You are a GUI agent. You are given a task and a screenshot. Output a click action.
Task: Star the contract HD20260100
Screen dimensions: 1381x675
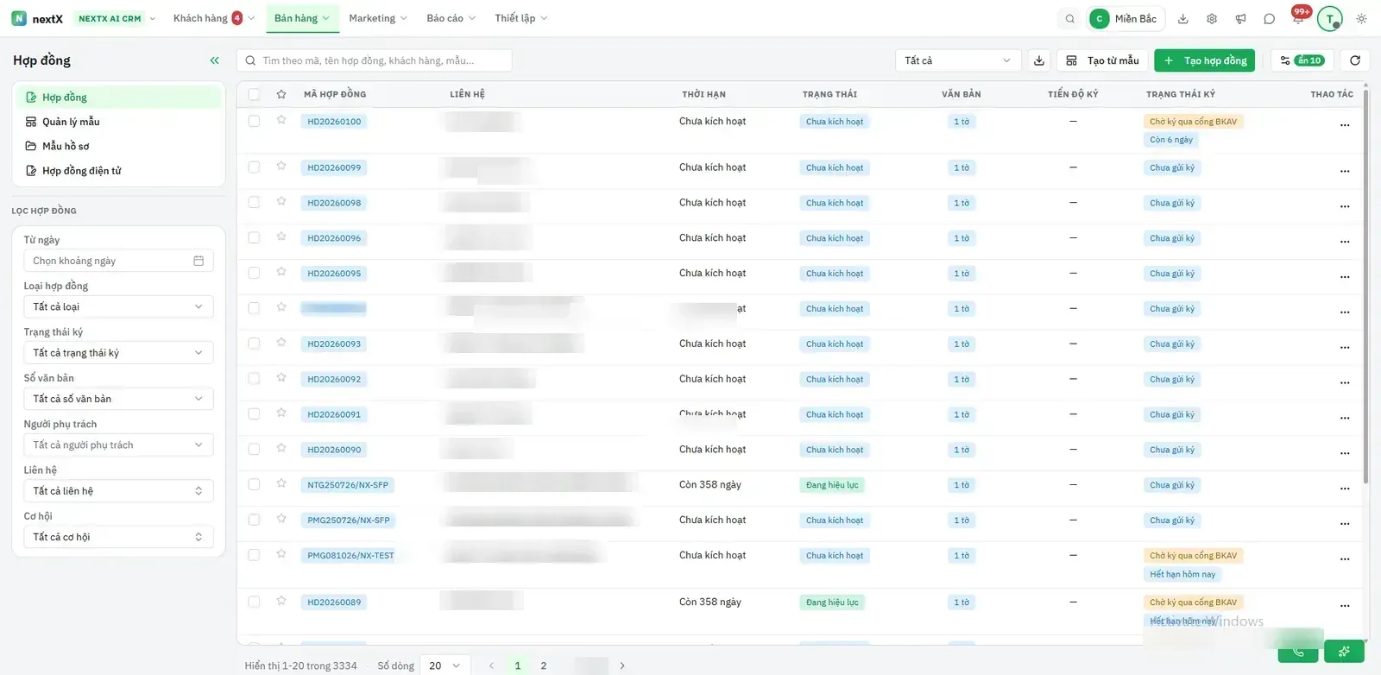point(281,120)
